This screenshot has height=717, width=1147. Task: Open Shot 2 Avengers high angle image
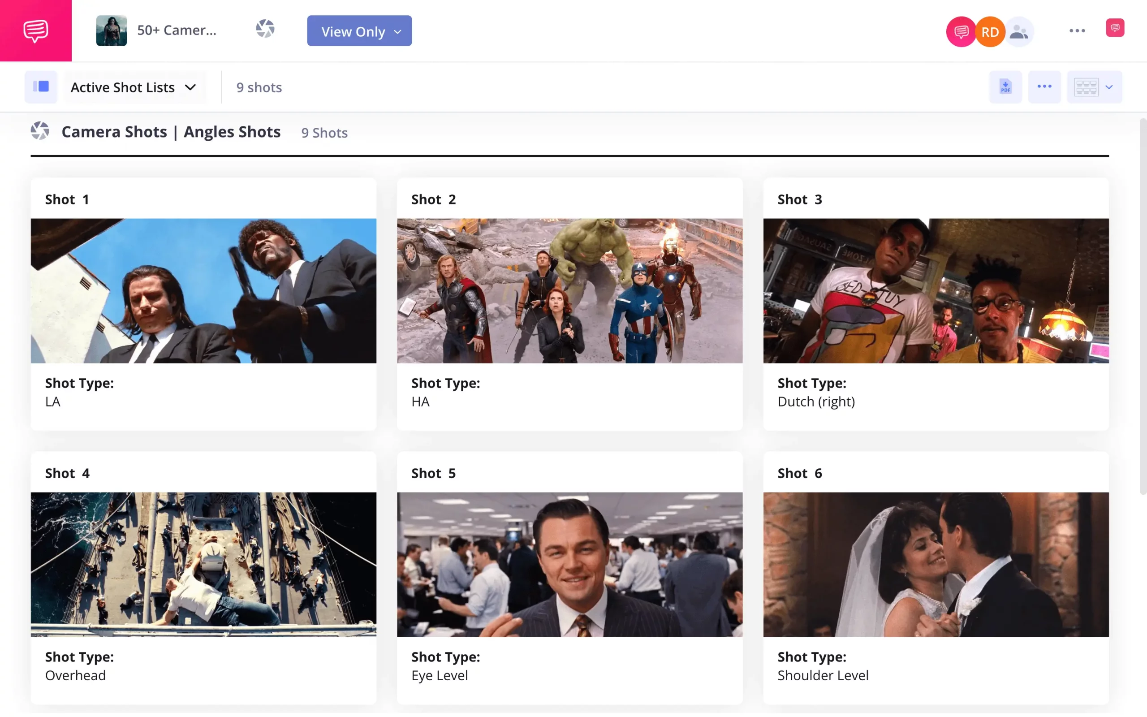[570, 291]
